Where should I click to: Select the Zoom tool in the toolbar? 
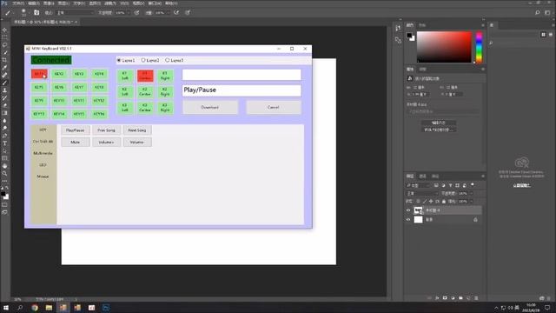[x=4, y=173]
